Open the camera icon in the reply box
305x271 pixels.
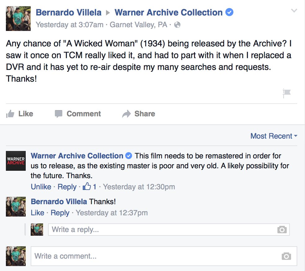[x=281, y=230]
